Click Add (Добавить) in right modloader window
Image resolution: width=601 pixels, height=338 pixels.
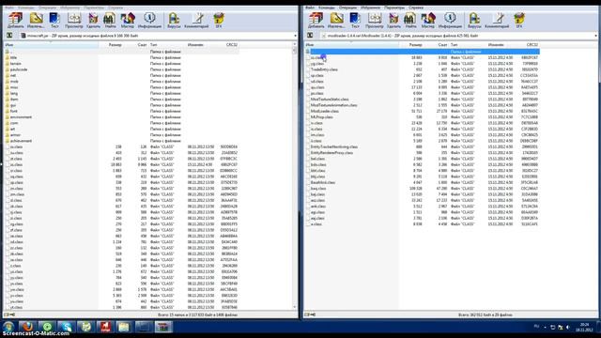pyautogui.click(x=316, y=20)
